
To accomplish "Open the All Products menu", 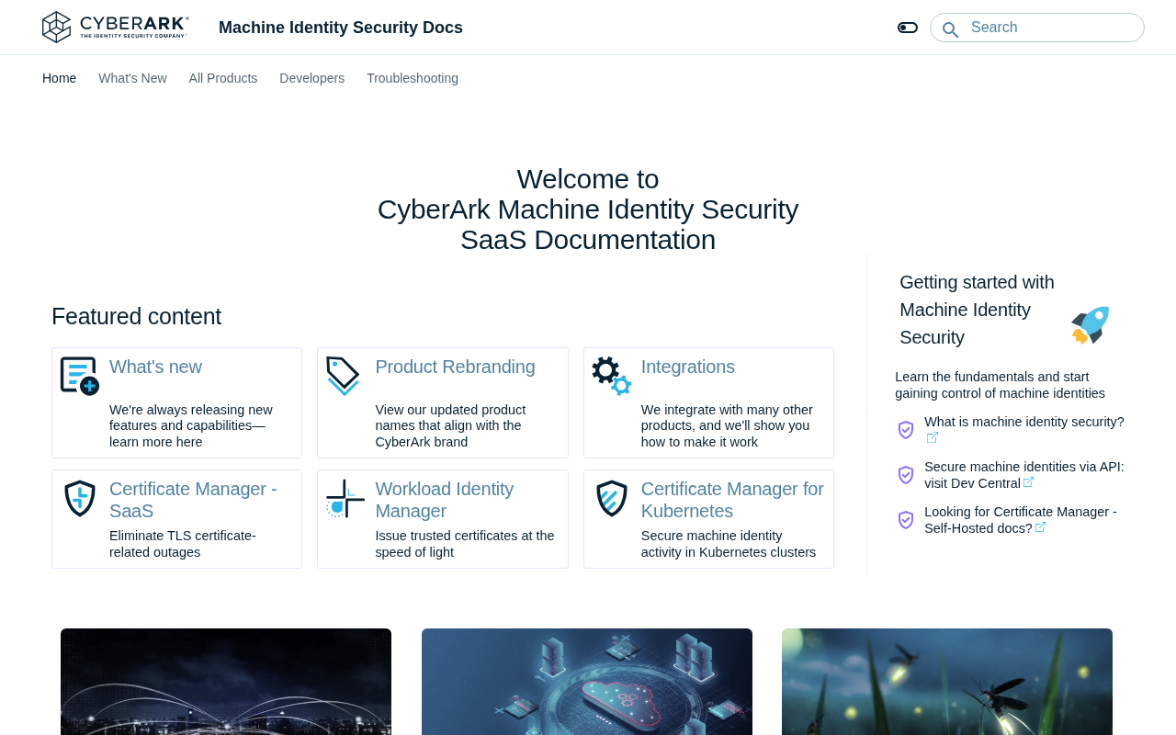I will pyautogui.click(x=223, y=78).
